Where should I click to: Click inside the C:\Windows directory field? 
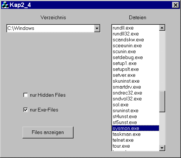click(x=51, y=28)
